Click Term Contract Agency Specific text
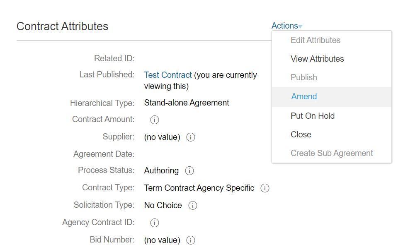 [x=199, y=188]
